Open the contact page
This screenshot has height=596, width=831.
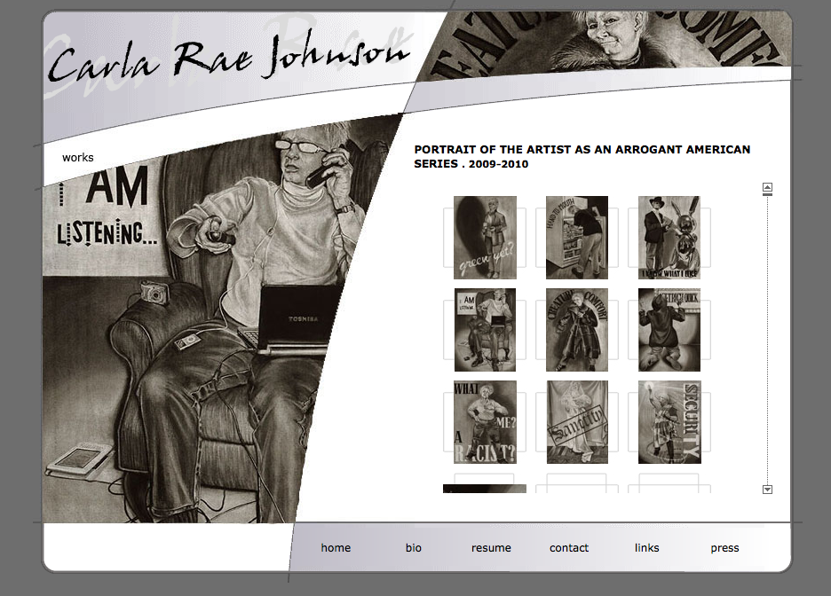pos(569,548)
